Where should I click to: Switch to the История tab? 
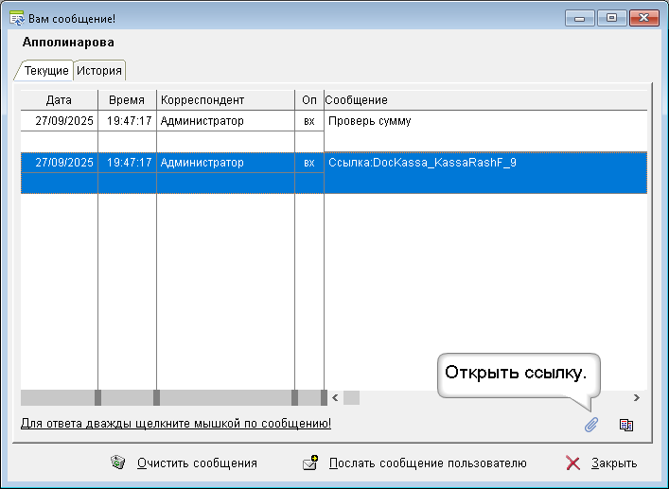(99, 71)
